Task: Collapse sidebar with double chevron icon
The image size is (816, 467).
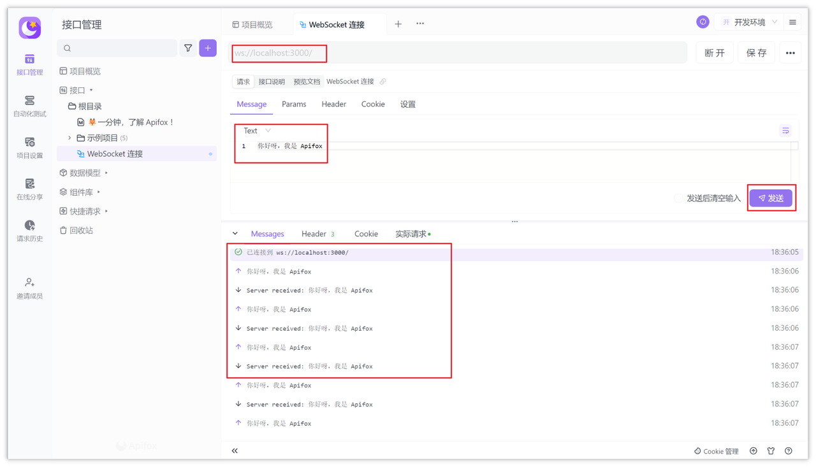Action: coord(235,450)
